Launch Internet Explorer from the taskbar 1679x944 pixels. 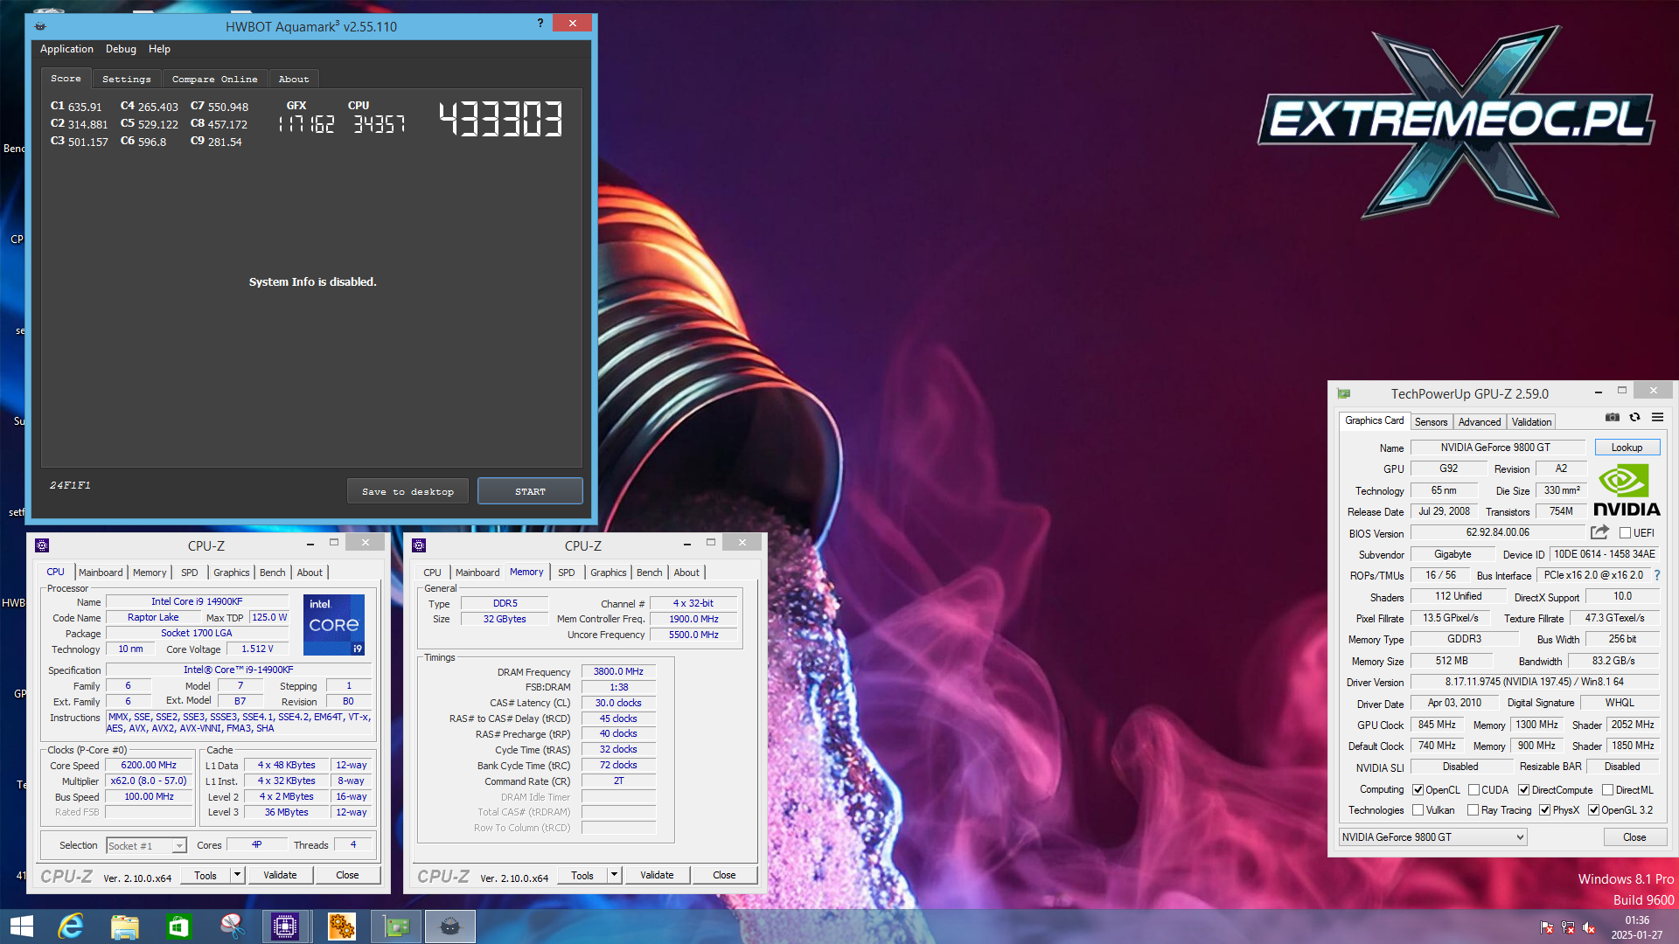[70, 926]
